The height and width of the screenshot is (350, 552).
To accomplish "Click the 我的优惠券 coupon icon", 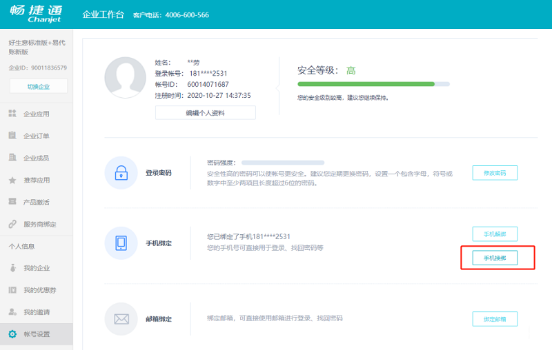I will [12, 290].
